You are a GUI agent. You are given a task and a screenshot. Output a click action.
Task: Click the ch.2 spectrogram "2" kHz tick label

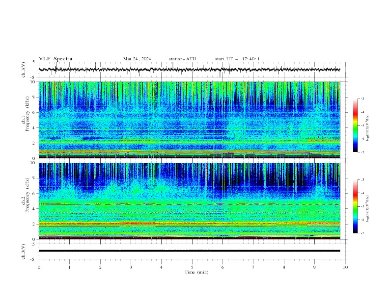tap(34, 224)
